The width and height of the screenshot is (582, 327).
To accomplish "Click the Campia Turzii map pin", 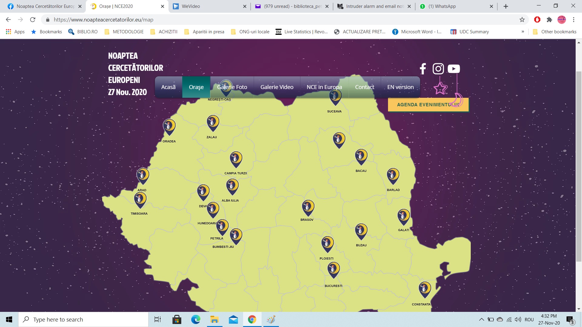I will (236, 158).
